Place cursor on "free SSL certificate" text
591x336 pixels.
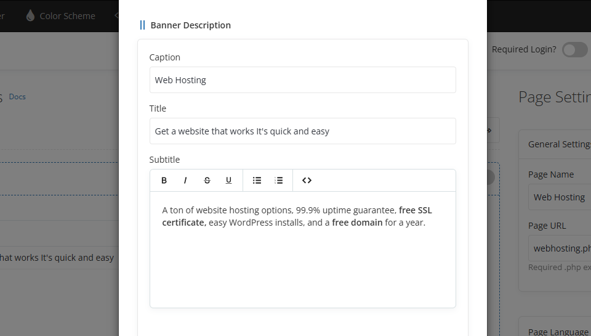(x=416, y=210)
